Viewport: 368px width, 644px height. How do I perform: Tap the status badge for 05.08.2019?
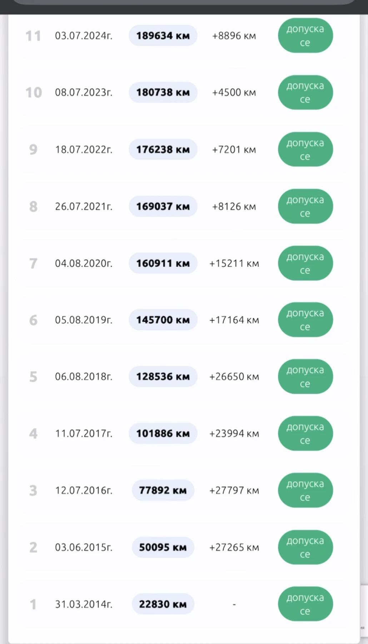[x=305, y=319]
